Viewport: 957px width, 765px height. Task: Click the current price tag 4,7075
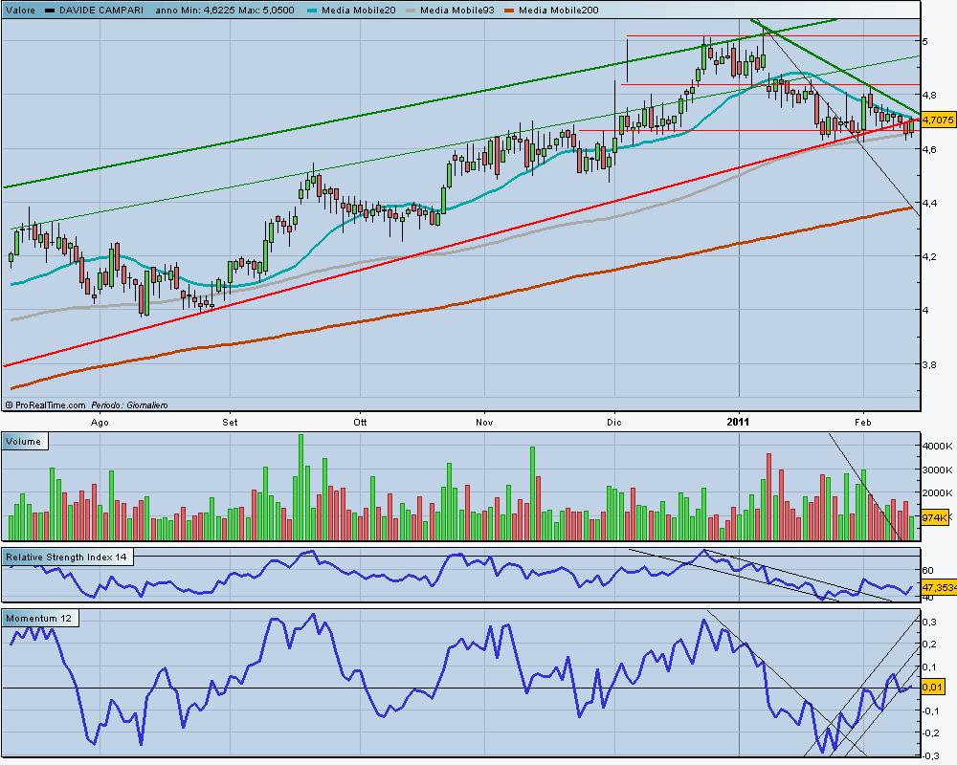(938, 120)
